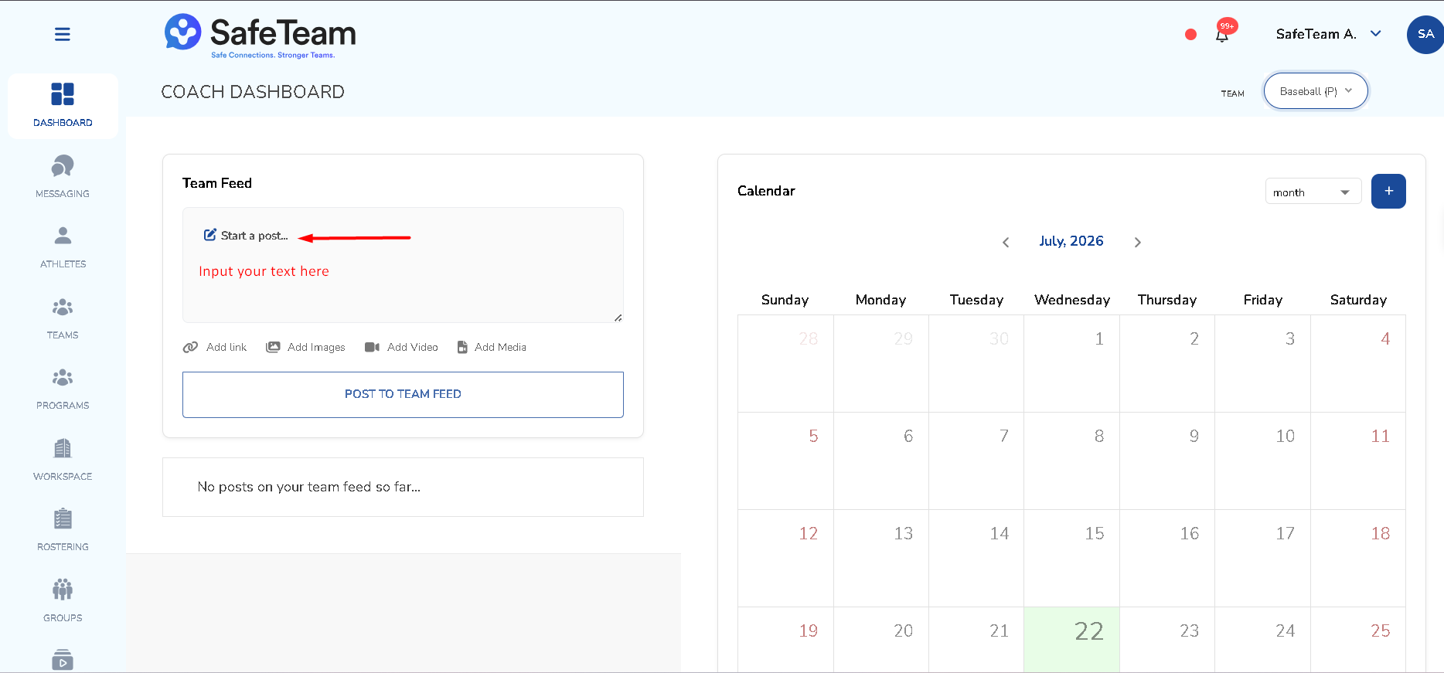The width and height of the screenshot is (1444, 673).
Task: Open the video library icon below Groups
Action: point(63,660)
